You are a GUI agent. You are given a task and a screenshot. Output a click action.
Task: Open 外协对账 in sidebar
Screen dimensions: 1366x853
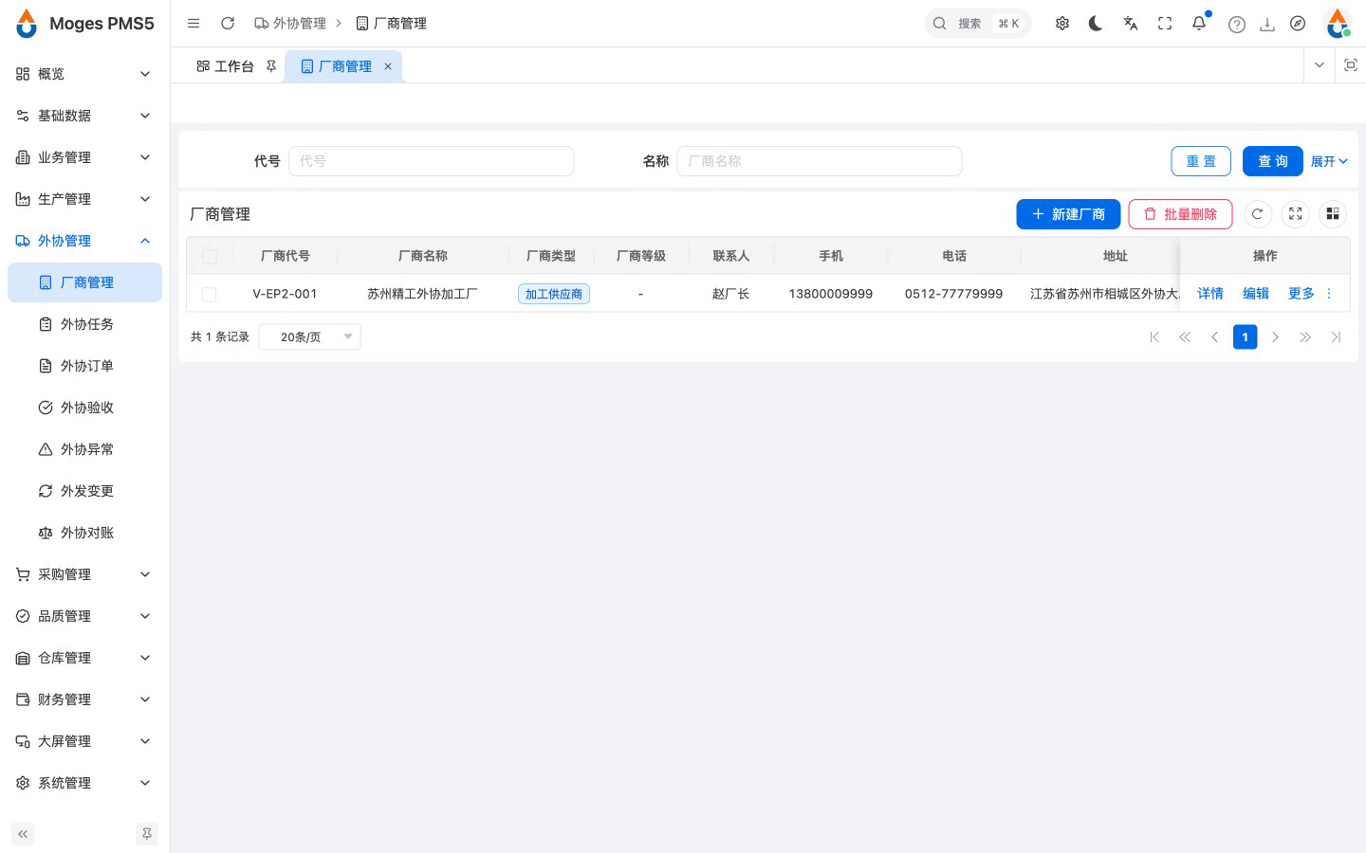click(x=83, y=533)
